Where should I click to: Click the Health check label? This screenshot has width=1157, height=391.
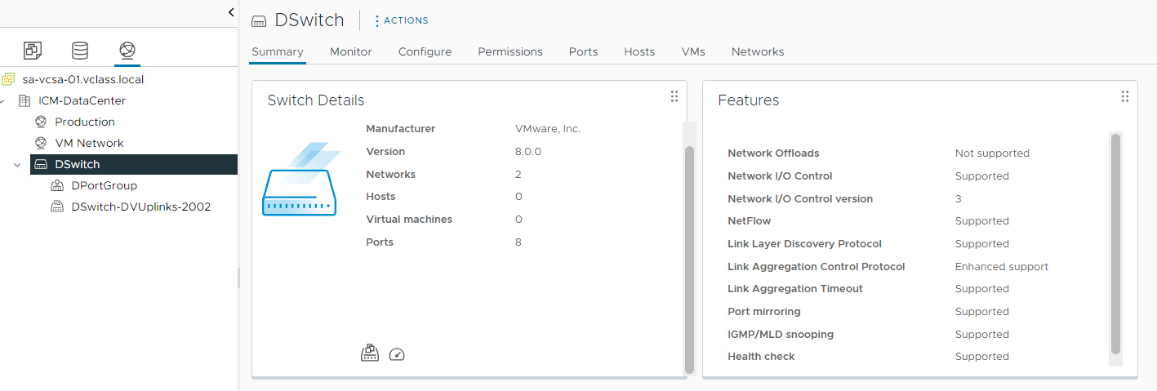[761, 357]
